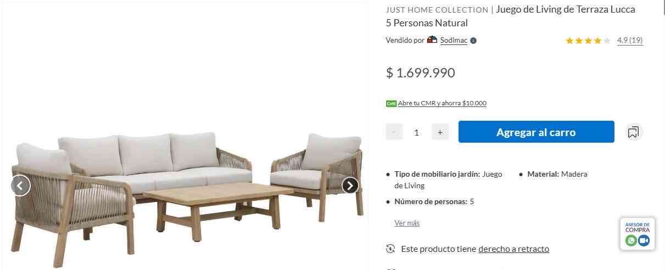Show the next product image
Viewport: 665px width, 270px height.
point(350,185)
